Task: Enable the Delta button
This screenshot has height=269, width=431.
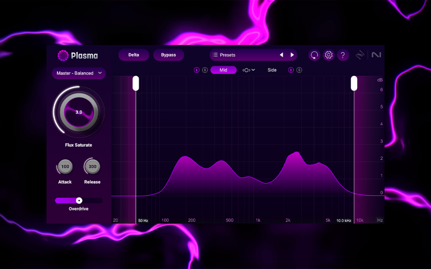Action: [133, 55]
